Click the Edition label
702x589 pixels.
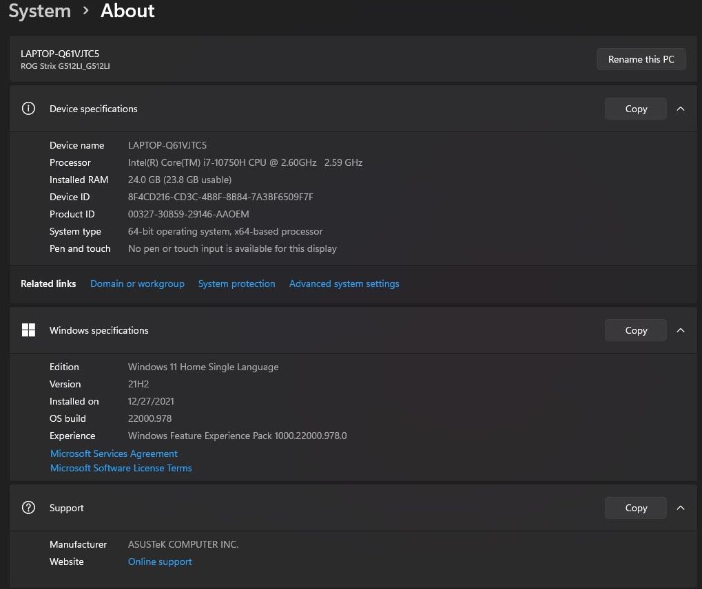point(64,367)
